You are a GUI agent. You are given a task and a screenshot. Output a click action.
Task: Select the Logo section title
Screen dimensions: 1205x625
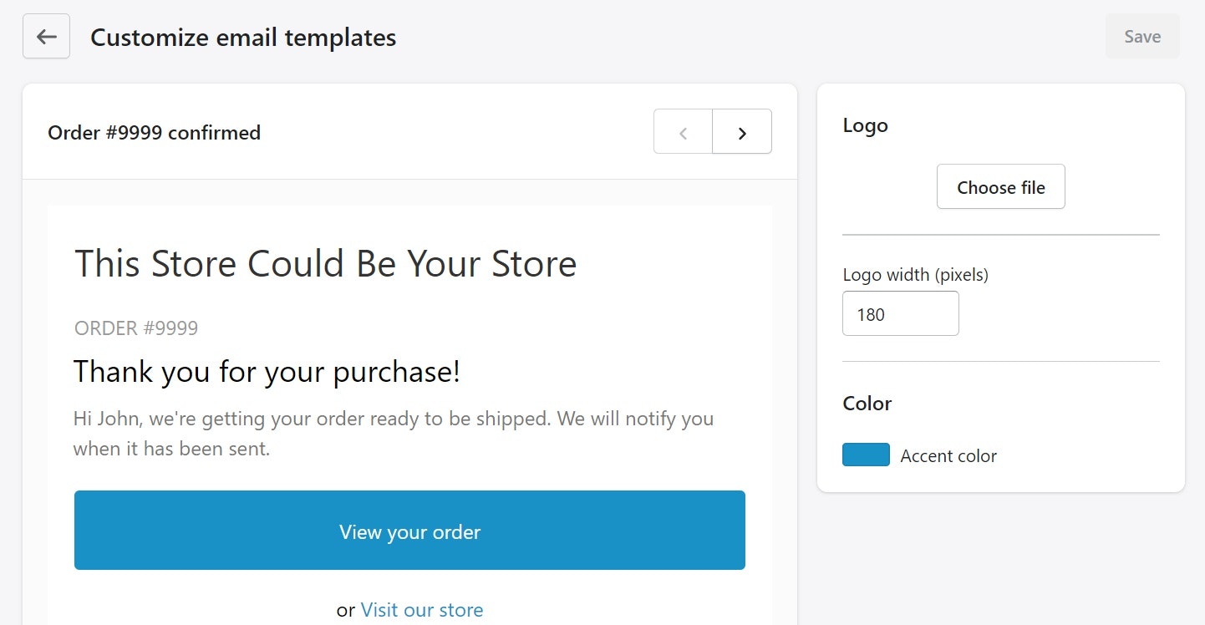click(865, 125)
